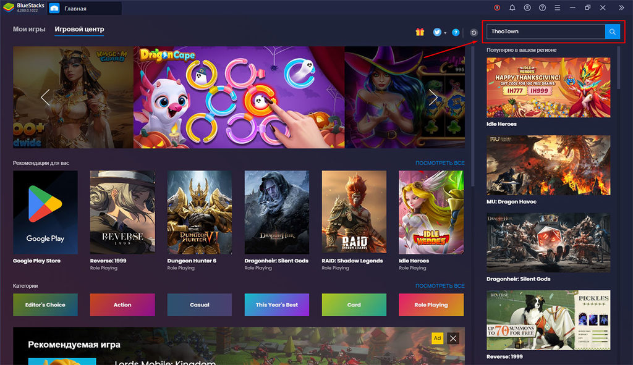The width and height of the screenshot is (633, 365).
Task: Click the Idle Heroes sidebar title text
Action: coord(501,124)
